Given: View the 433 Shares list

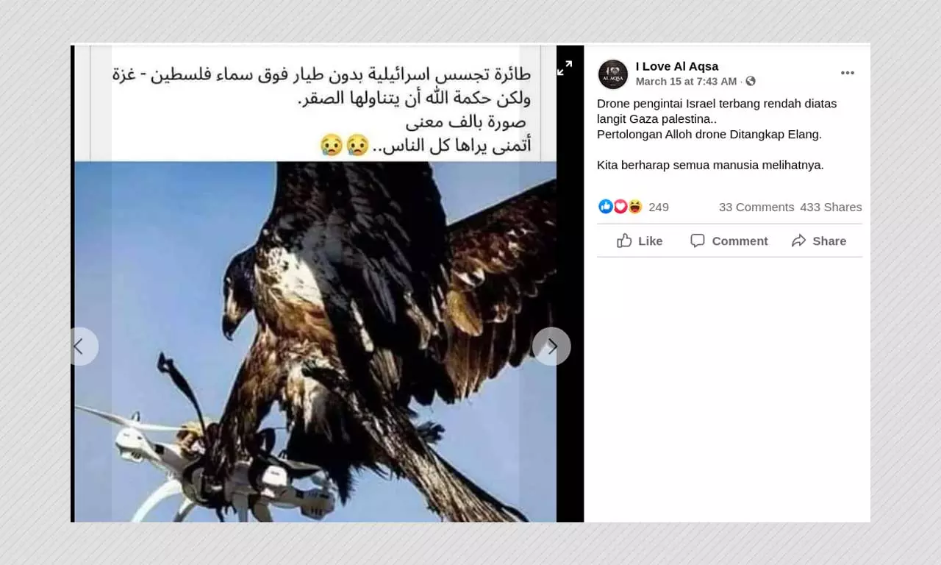Looking at the screenshot, I should [831, 207].
